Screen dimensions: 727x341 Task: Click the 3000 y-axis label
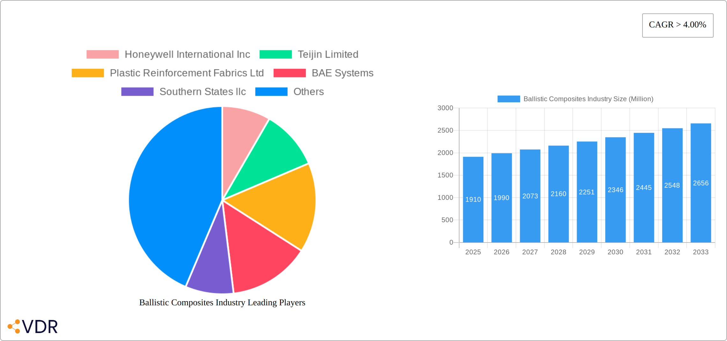[445, 108]
